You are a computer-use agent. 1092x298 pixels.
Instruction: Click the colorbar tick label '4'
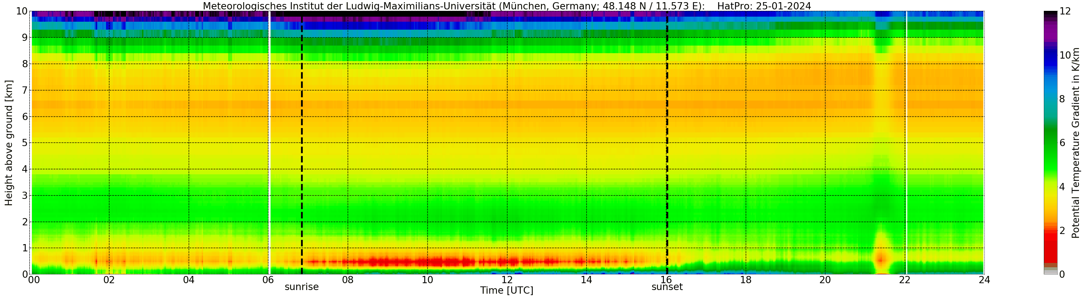point(1062,187)
